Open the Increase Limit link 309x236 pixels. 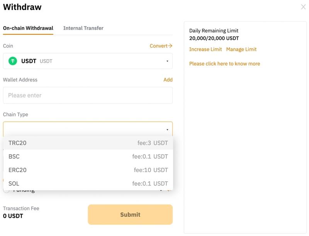pos(205,49)
